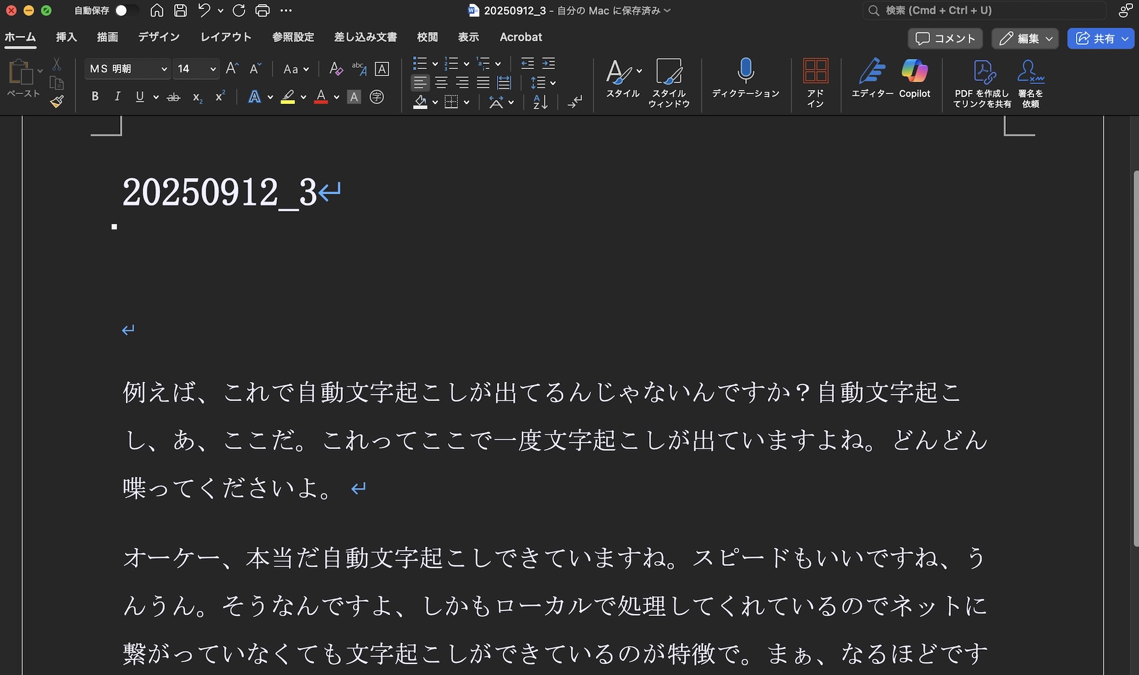Toggle paragraph marks display
This screenshot has width=1139, height=675.
click(574, 102)
